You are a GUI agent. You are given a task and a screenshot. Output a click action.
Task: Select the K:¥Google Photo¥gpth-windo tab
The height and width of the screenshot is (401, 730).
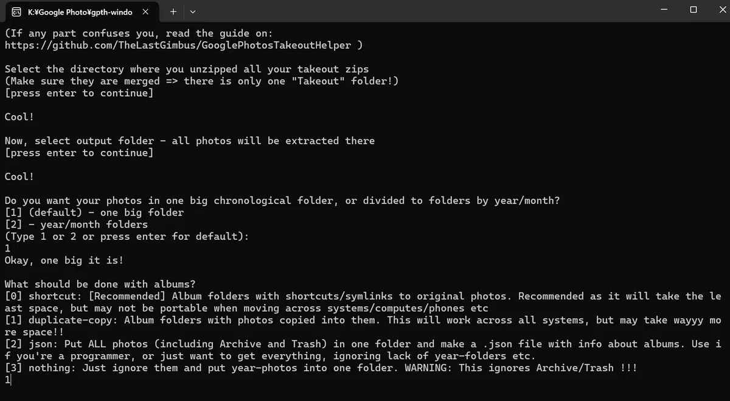click(x=80, y=12)
